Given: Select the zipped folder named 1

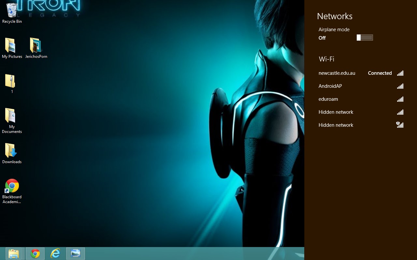Looking at the screenshot, I should click(12, 84).
